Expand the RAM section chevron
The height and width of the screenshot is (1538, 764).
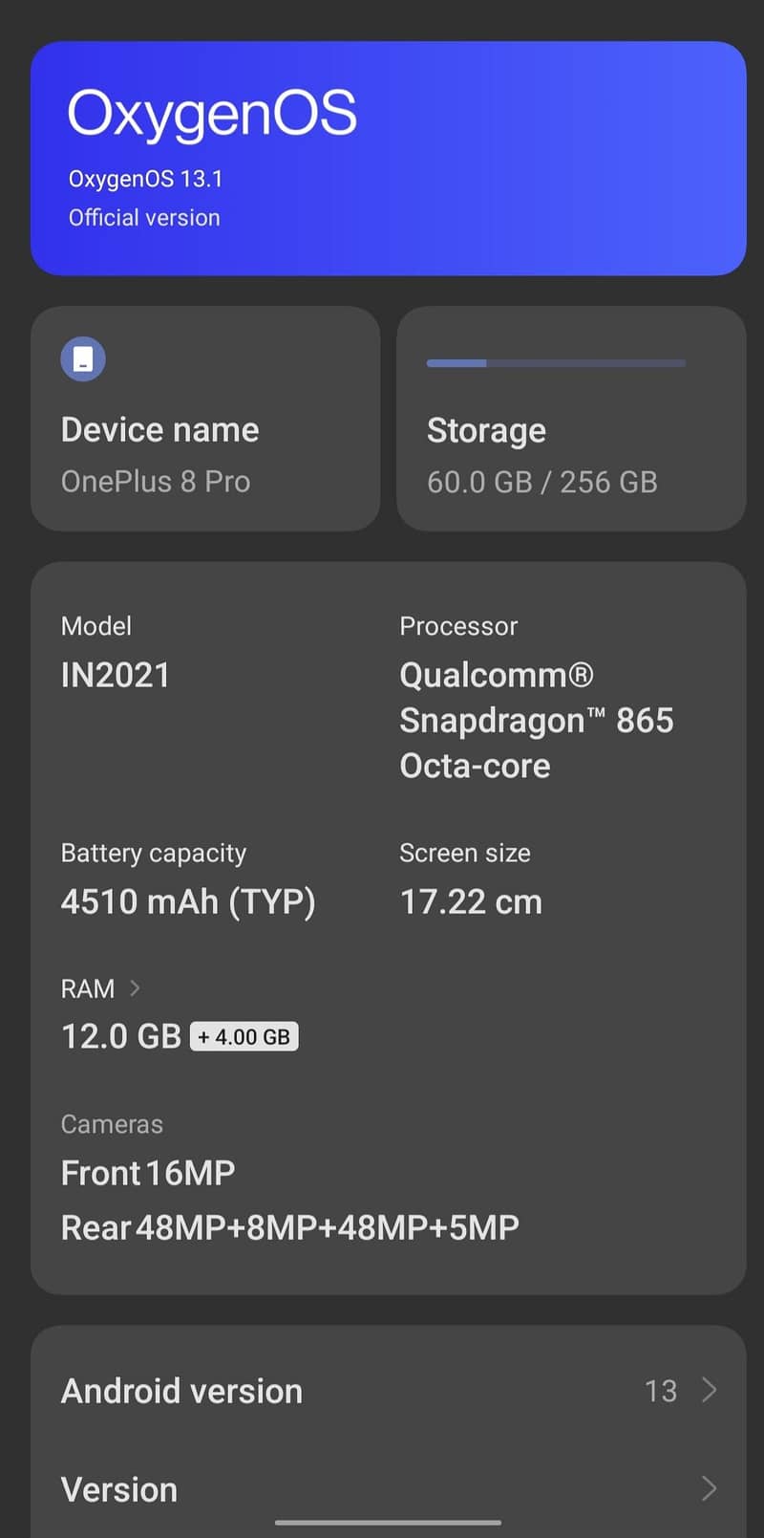135,987
